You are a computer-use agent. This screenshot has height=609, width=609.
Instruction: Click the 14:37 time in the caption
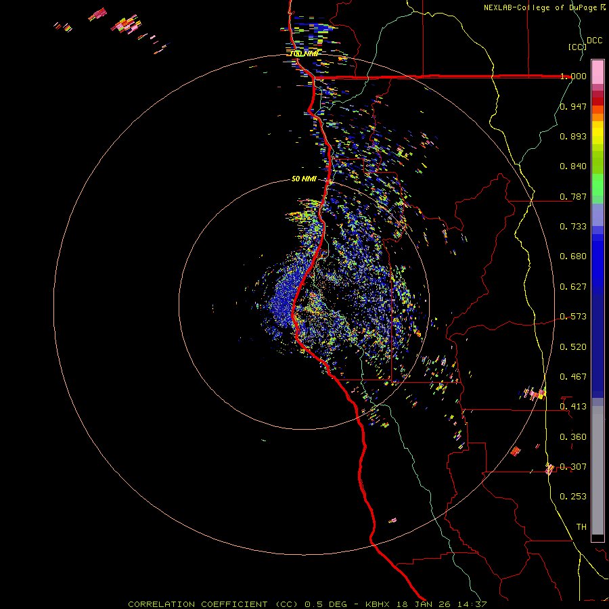(471, 604)
